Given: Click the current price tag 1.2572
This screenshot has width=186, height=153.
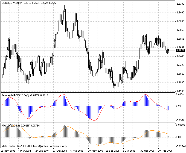Looking at the screenshot, I should pyautogui.click(x=180, y=51).
